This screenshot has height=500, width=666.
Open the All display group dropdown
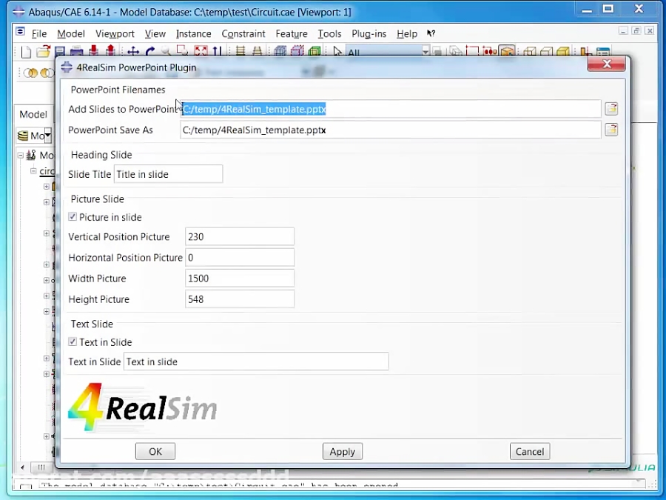coord(425,52)
